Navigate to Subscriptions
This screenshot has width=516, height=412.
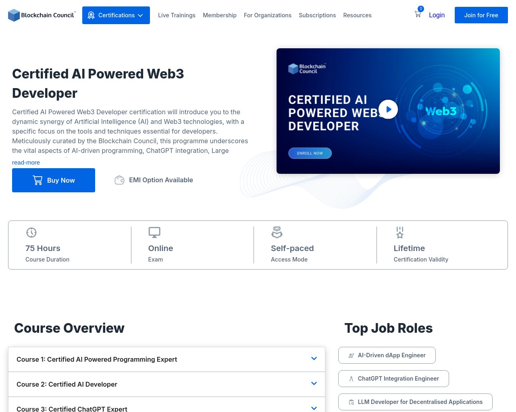[317, 15]
